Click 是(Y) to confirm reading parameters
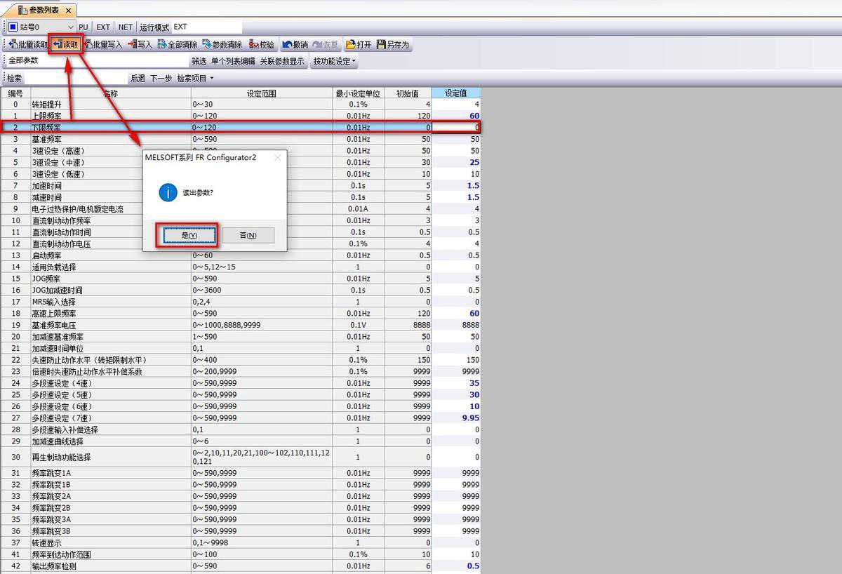The width and height of the screenshot is (842, 574). tap(189, 235)
